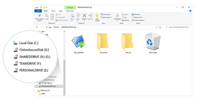Click the Delete icon in the ribbon
Image resolution: width=200 pixels, height=104 pixels.
[x=84, y=16]
